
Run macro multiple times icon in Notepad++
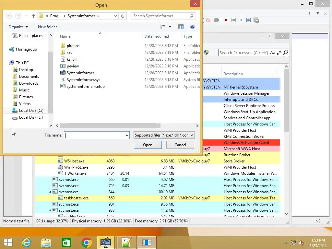[x=248, y=20]
